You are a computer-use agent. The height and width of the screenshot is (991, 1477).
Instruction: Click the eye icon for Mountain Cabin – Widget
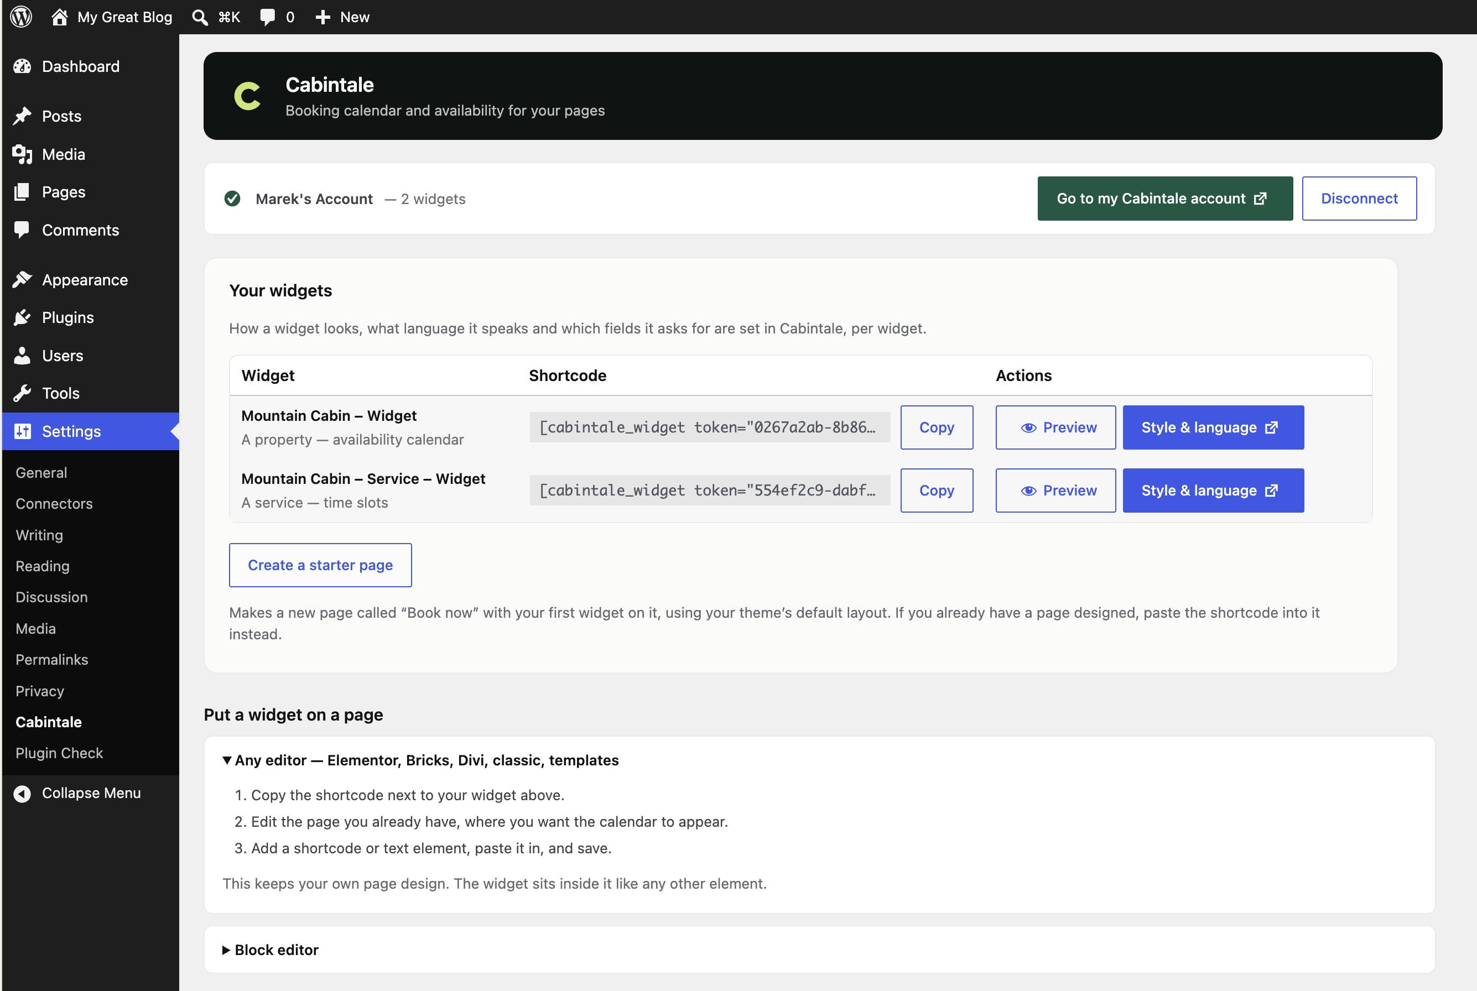pyautogui.click(x=1029, y=428)
